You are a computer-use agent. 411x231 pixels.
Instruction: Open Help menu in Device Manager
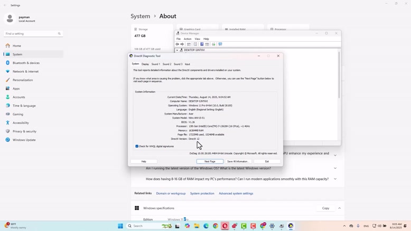pos(206,39)
